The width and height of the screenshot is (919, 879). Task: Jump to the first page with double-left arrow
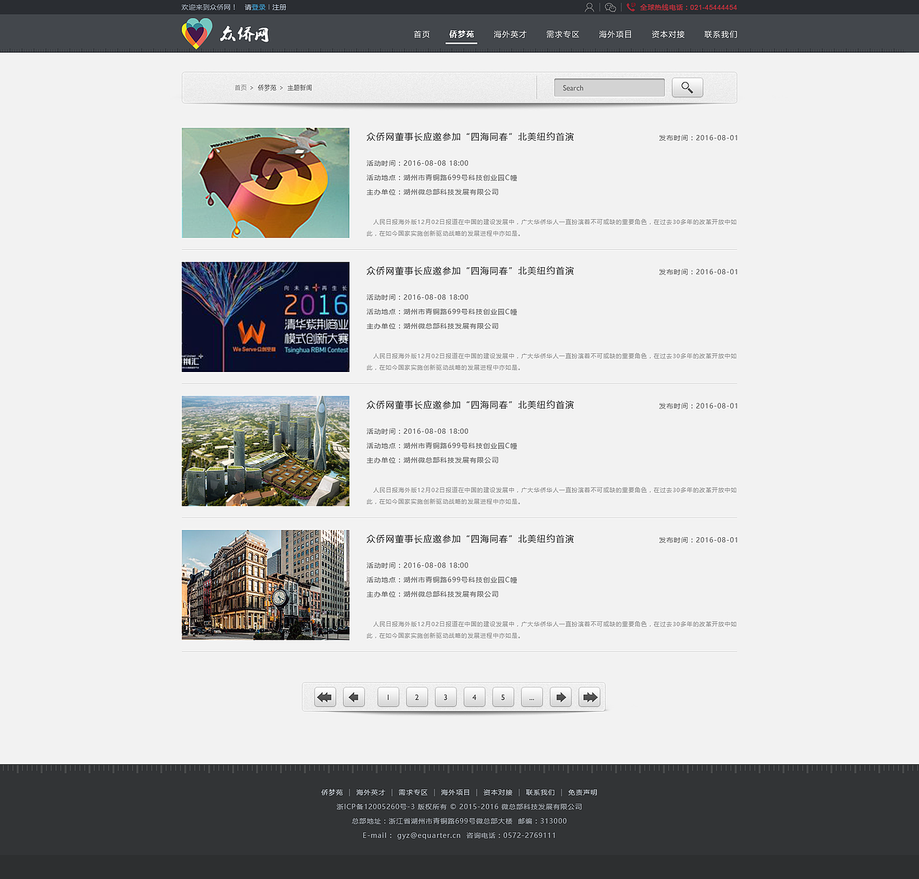pos(325,696)
